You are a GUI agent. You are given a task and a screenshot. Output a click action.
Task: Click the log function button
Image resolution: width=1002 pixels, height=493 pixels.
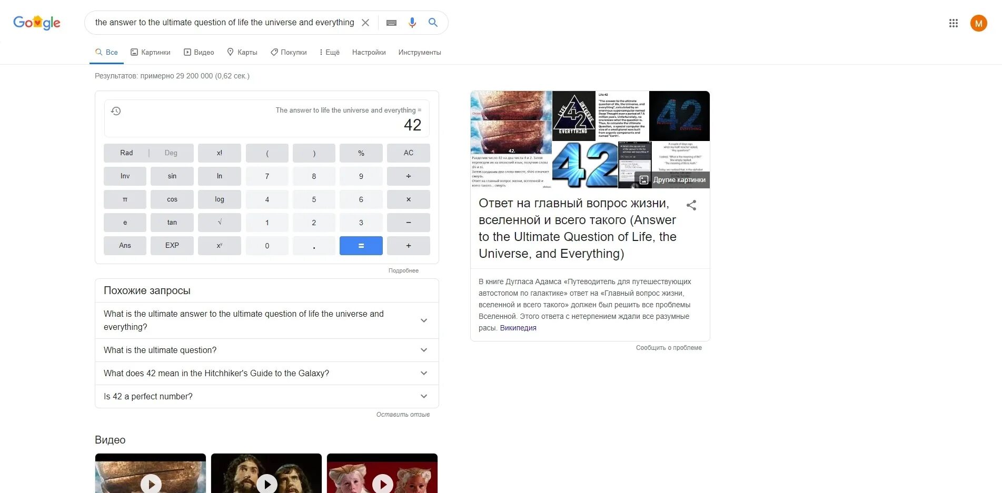point(220,199)
